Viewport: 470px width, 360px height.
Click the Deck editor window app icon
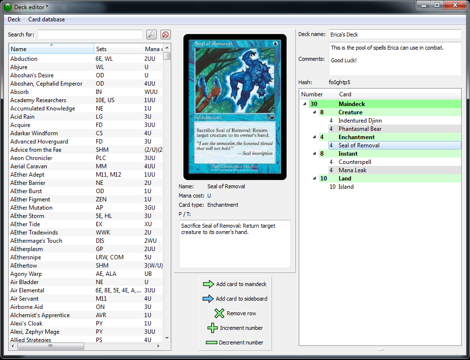[x=9, y=7]
